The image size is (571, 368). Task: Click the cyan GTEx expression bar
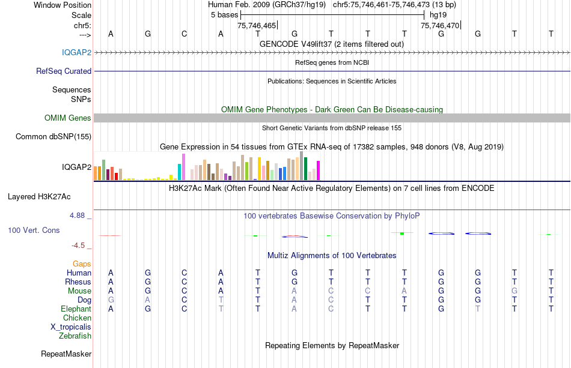(180, 172)
